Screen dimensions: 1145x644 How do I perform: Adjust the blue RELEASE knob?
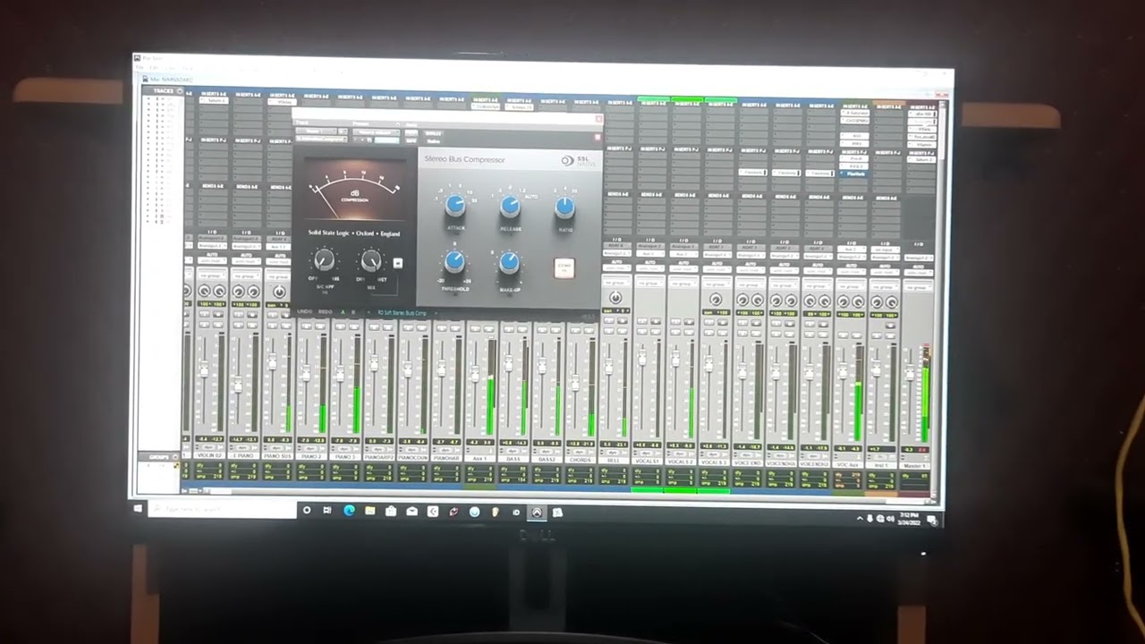[510, 208]
